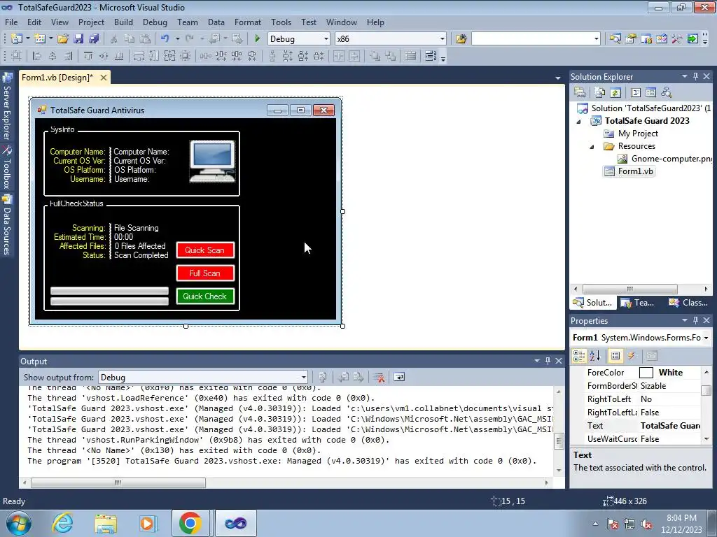This screenshot has width=717, height=537.
Task: Click the Align to Grid icon
Action: tap(17, 56)
